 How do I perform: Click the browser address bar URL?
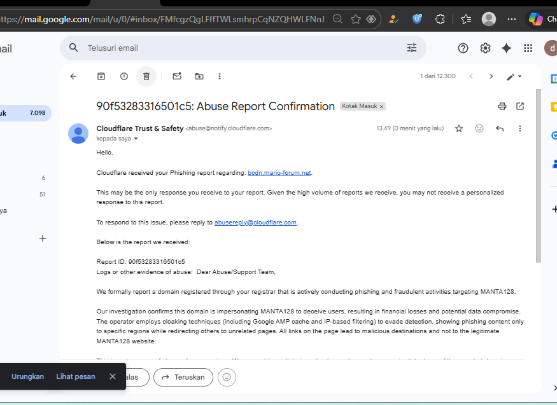[162, 19]
